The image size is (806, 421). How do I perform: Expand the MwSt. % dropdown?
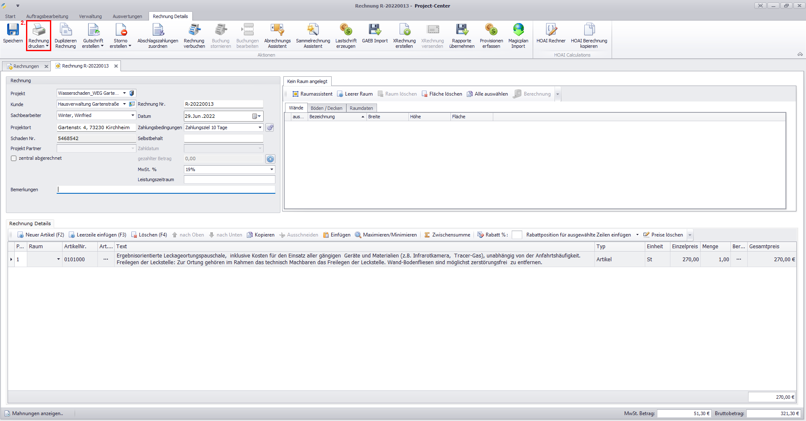272,169
